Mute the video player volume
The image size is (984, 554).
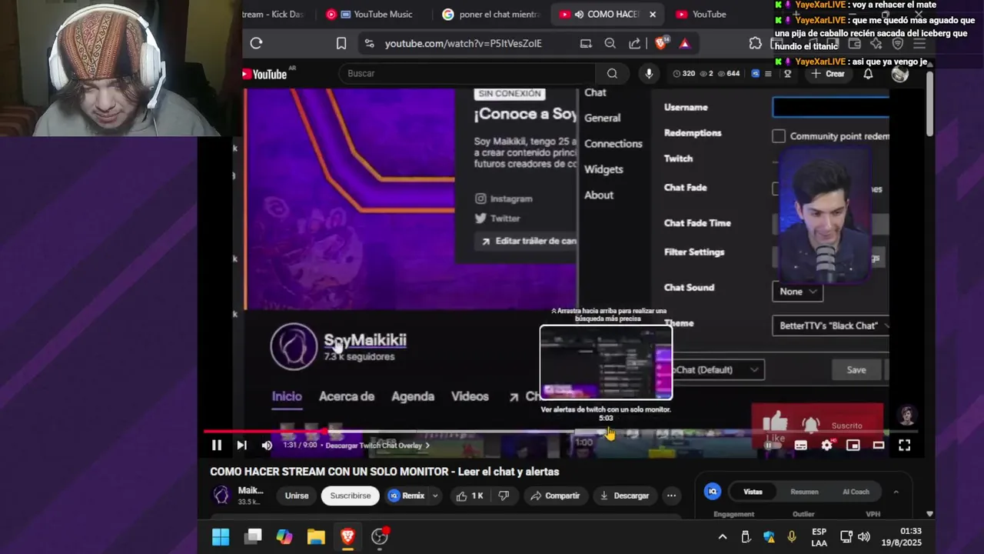[x=267, y=445]
